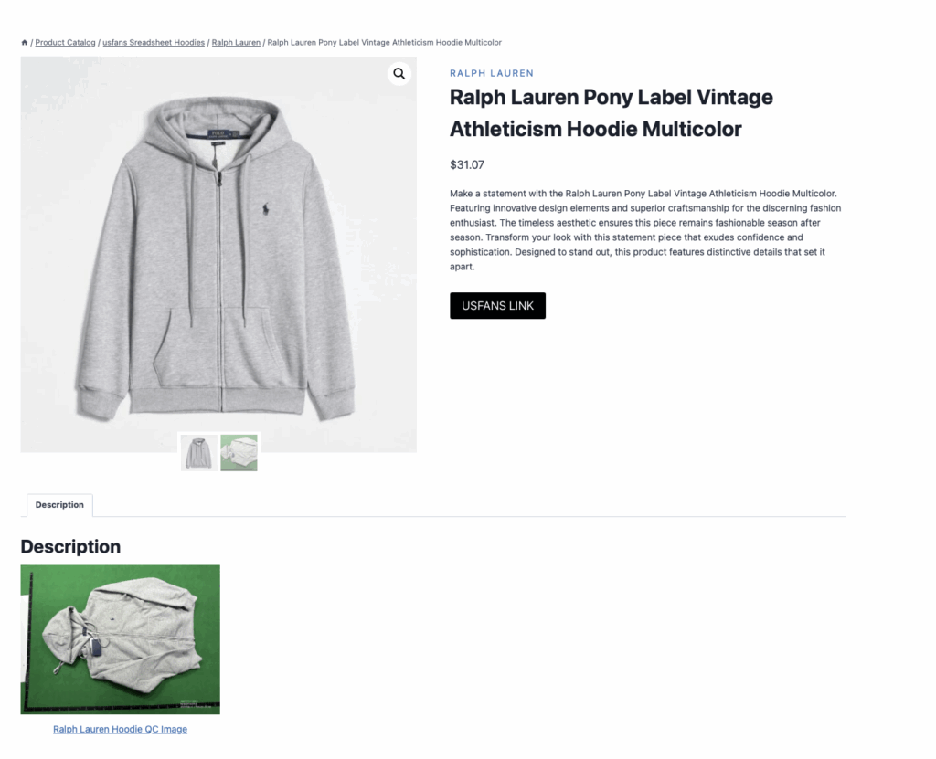
Task: Click the current page name in breadcrumb
Action: pos(385,42)
